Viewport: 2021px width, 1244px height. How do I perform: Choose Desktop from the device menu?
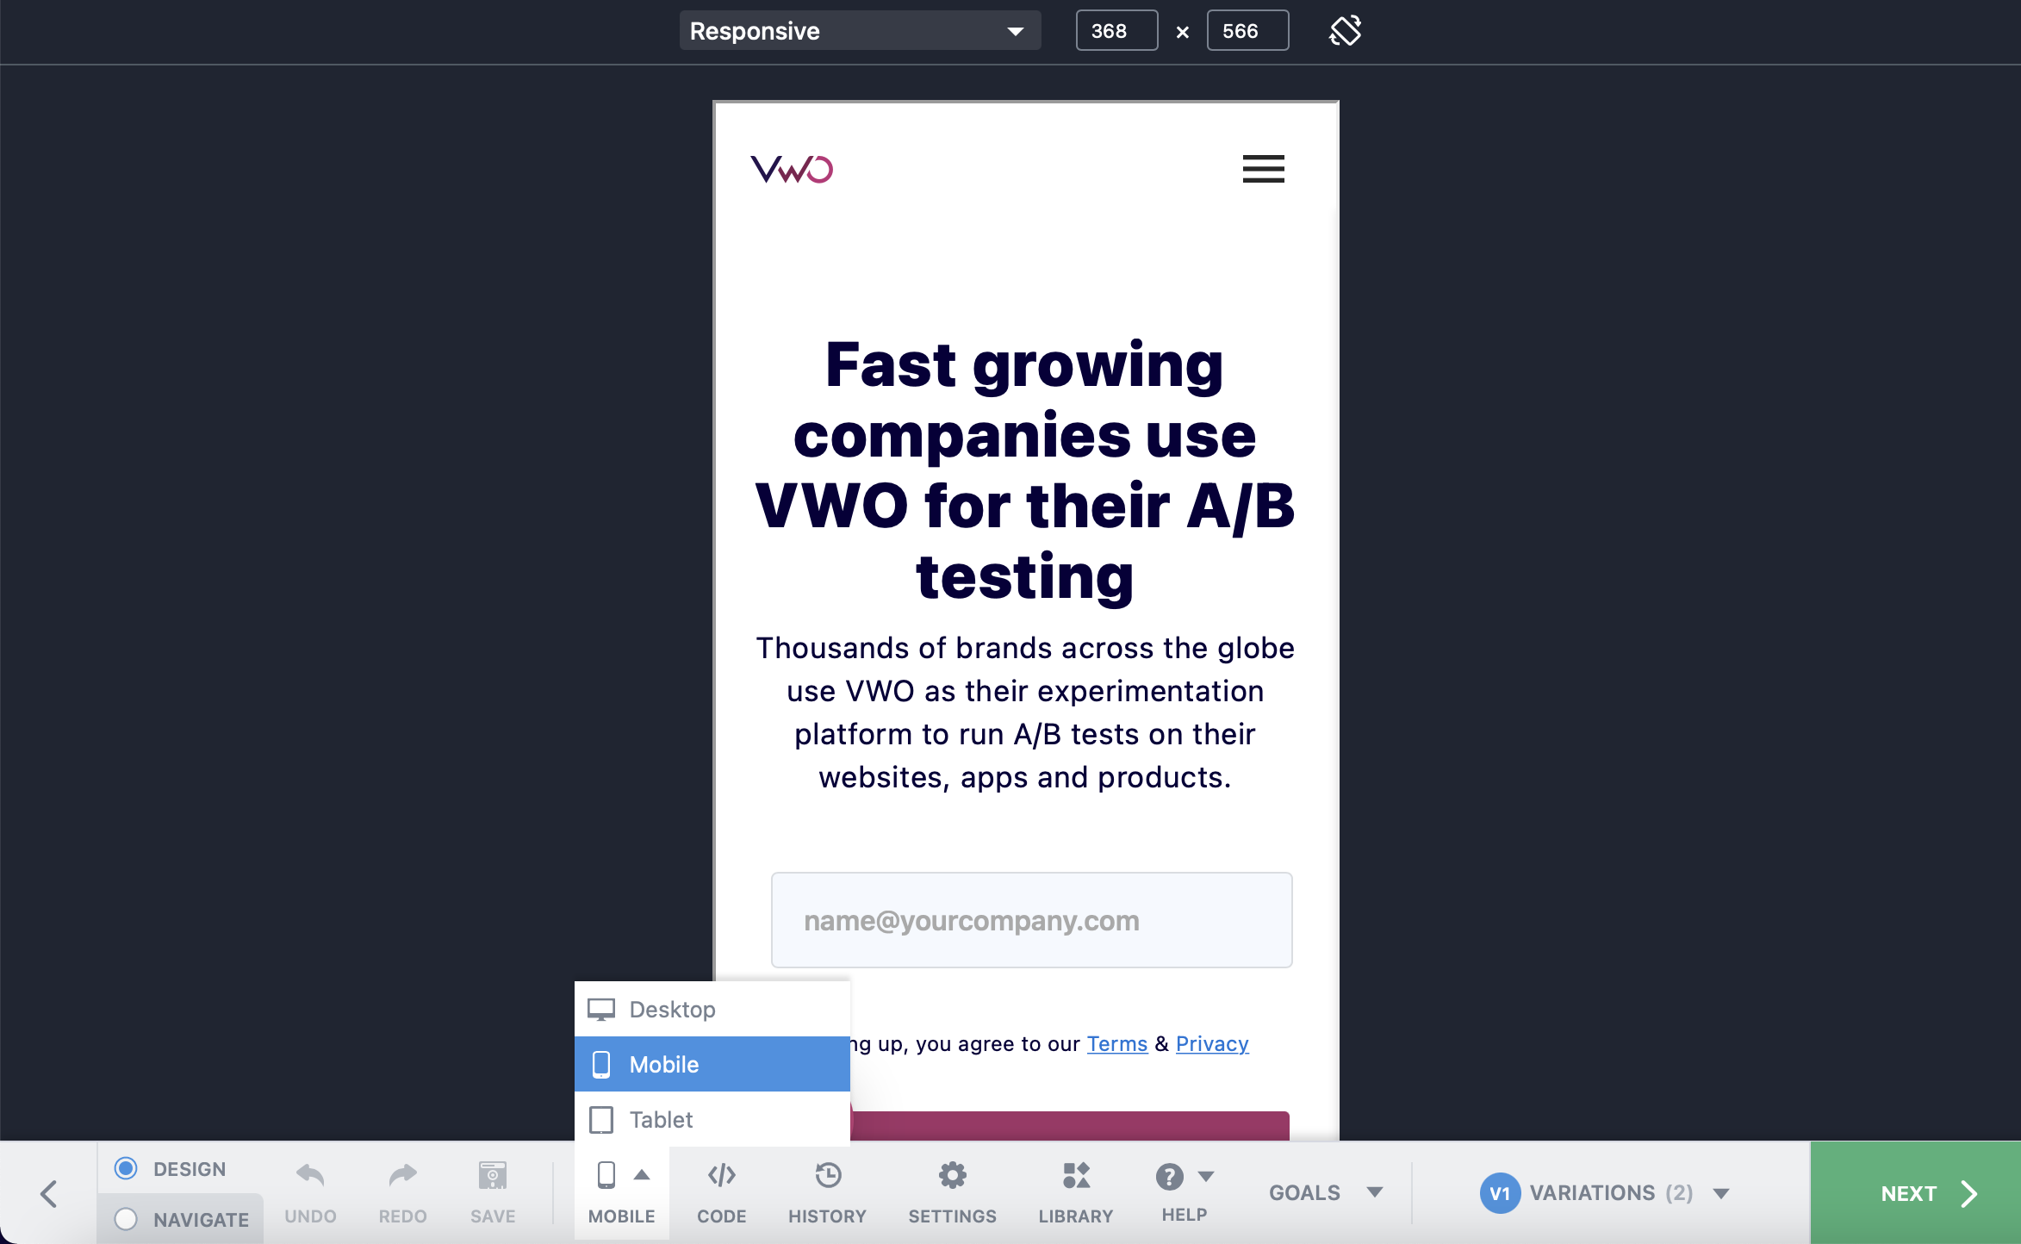click(x=712, y=1009)
